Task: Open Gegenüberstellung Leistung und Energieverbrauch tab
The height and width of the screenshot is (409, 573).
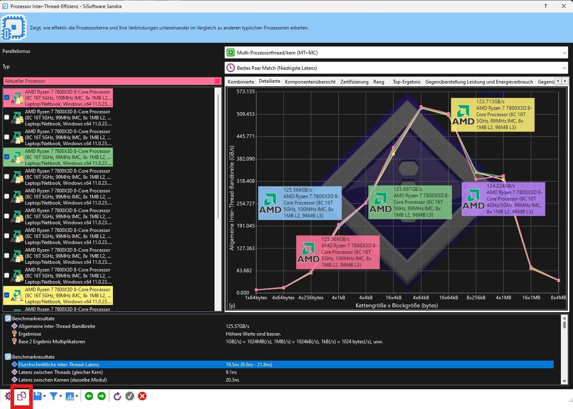Action: point(479,81)
